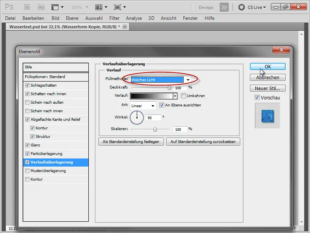This screenshot has height=233, width=310.
Task: Open the Hilfe menu
Action: pyautogui.click(x=209, y=18)
